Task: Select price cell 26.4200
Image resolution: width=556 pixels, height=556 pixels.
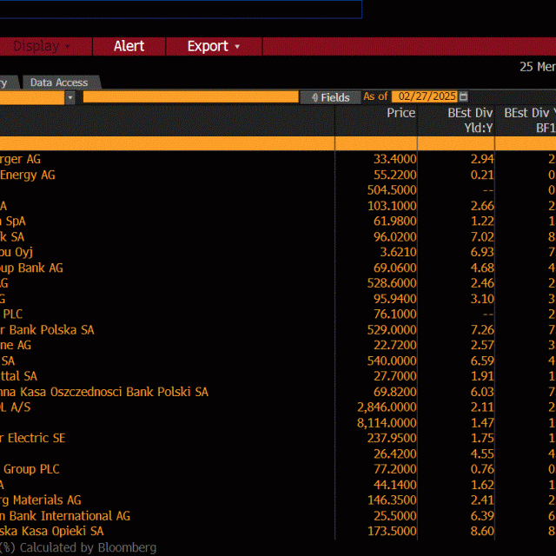Action: tap(394, 453)
